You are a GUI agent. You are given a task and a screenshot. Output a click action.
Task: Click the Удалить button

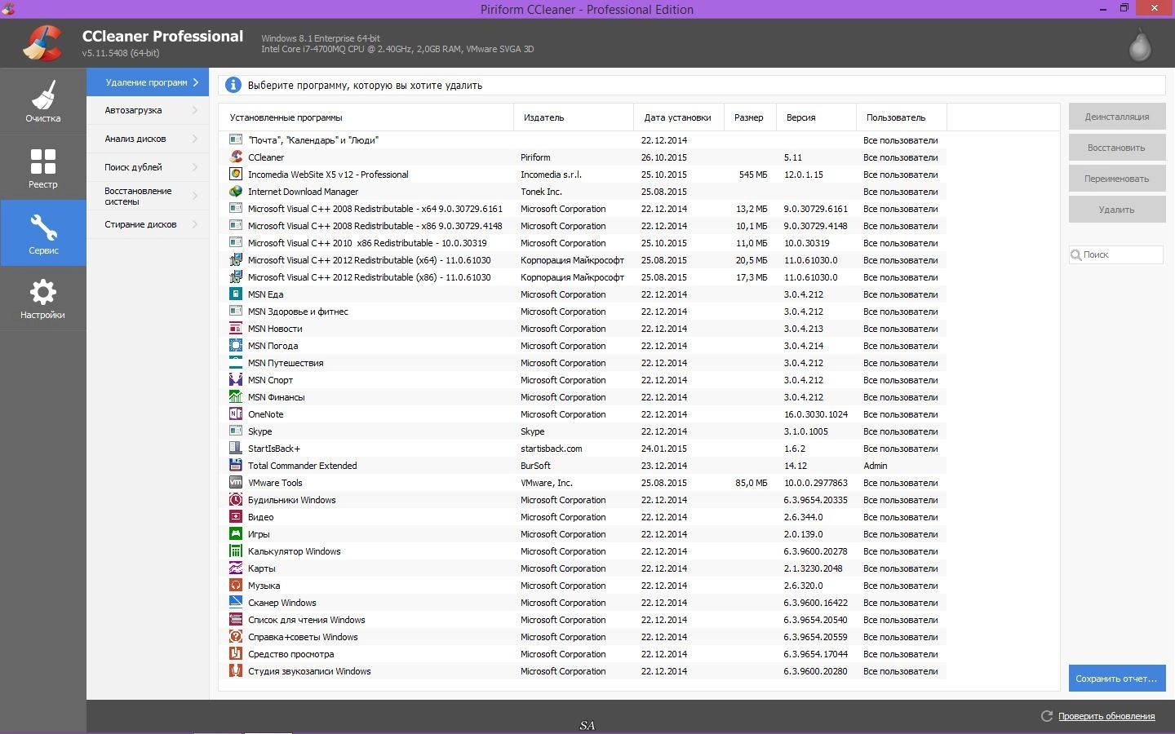point(1116,210)
